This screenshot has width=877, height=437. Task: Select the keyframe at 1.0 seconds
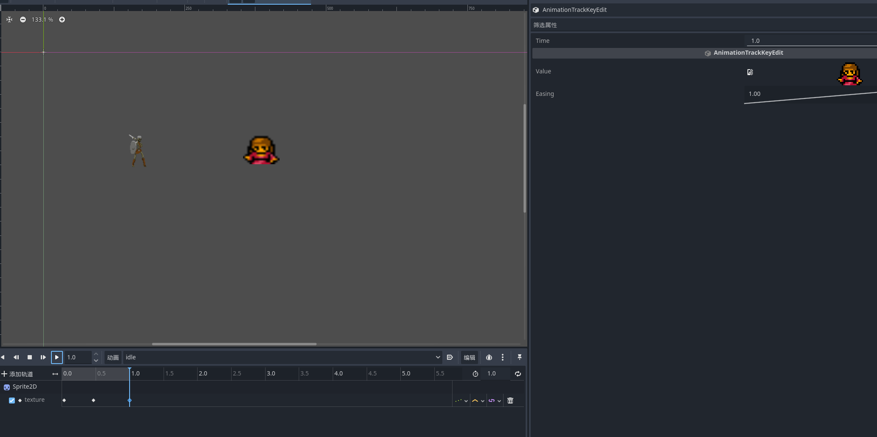130,400
